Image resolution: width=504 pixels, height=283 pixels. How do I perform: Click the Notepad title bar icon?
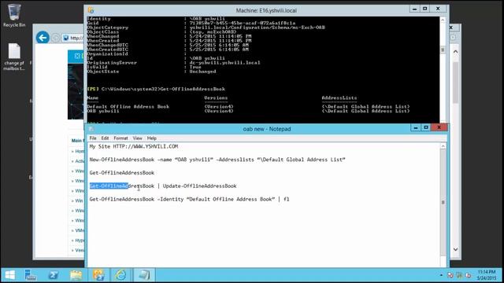coord(91,129)
